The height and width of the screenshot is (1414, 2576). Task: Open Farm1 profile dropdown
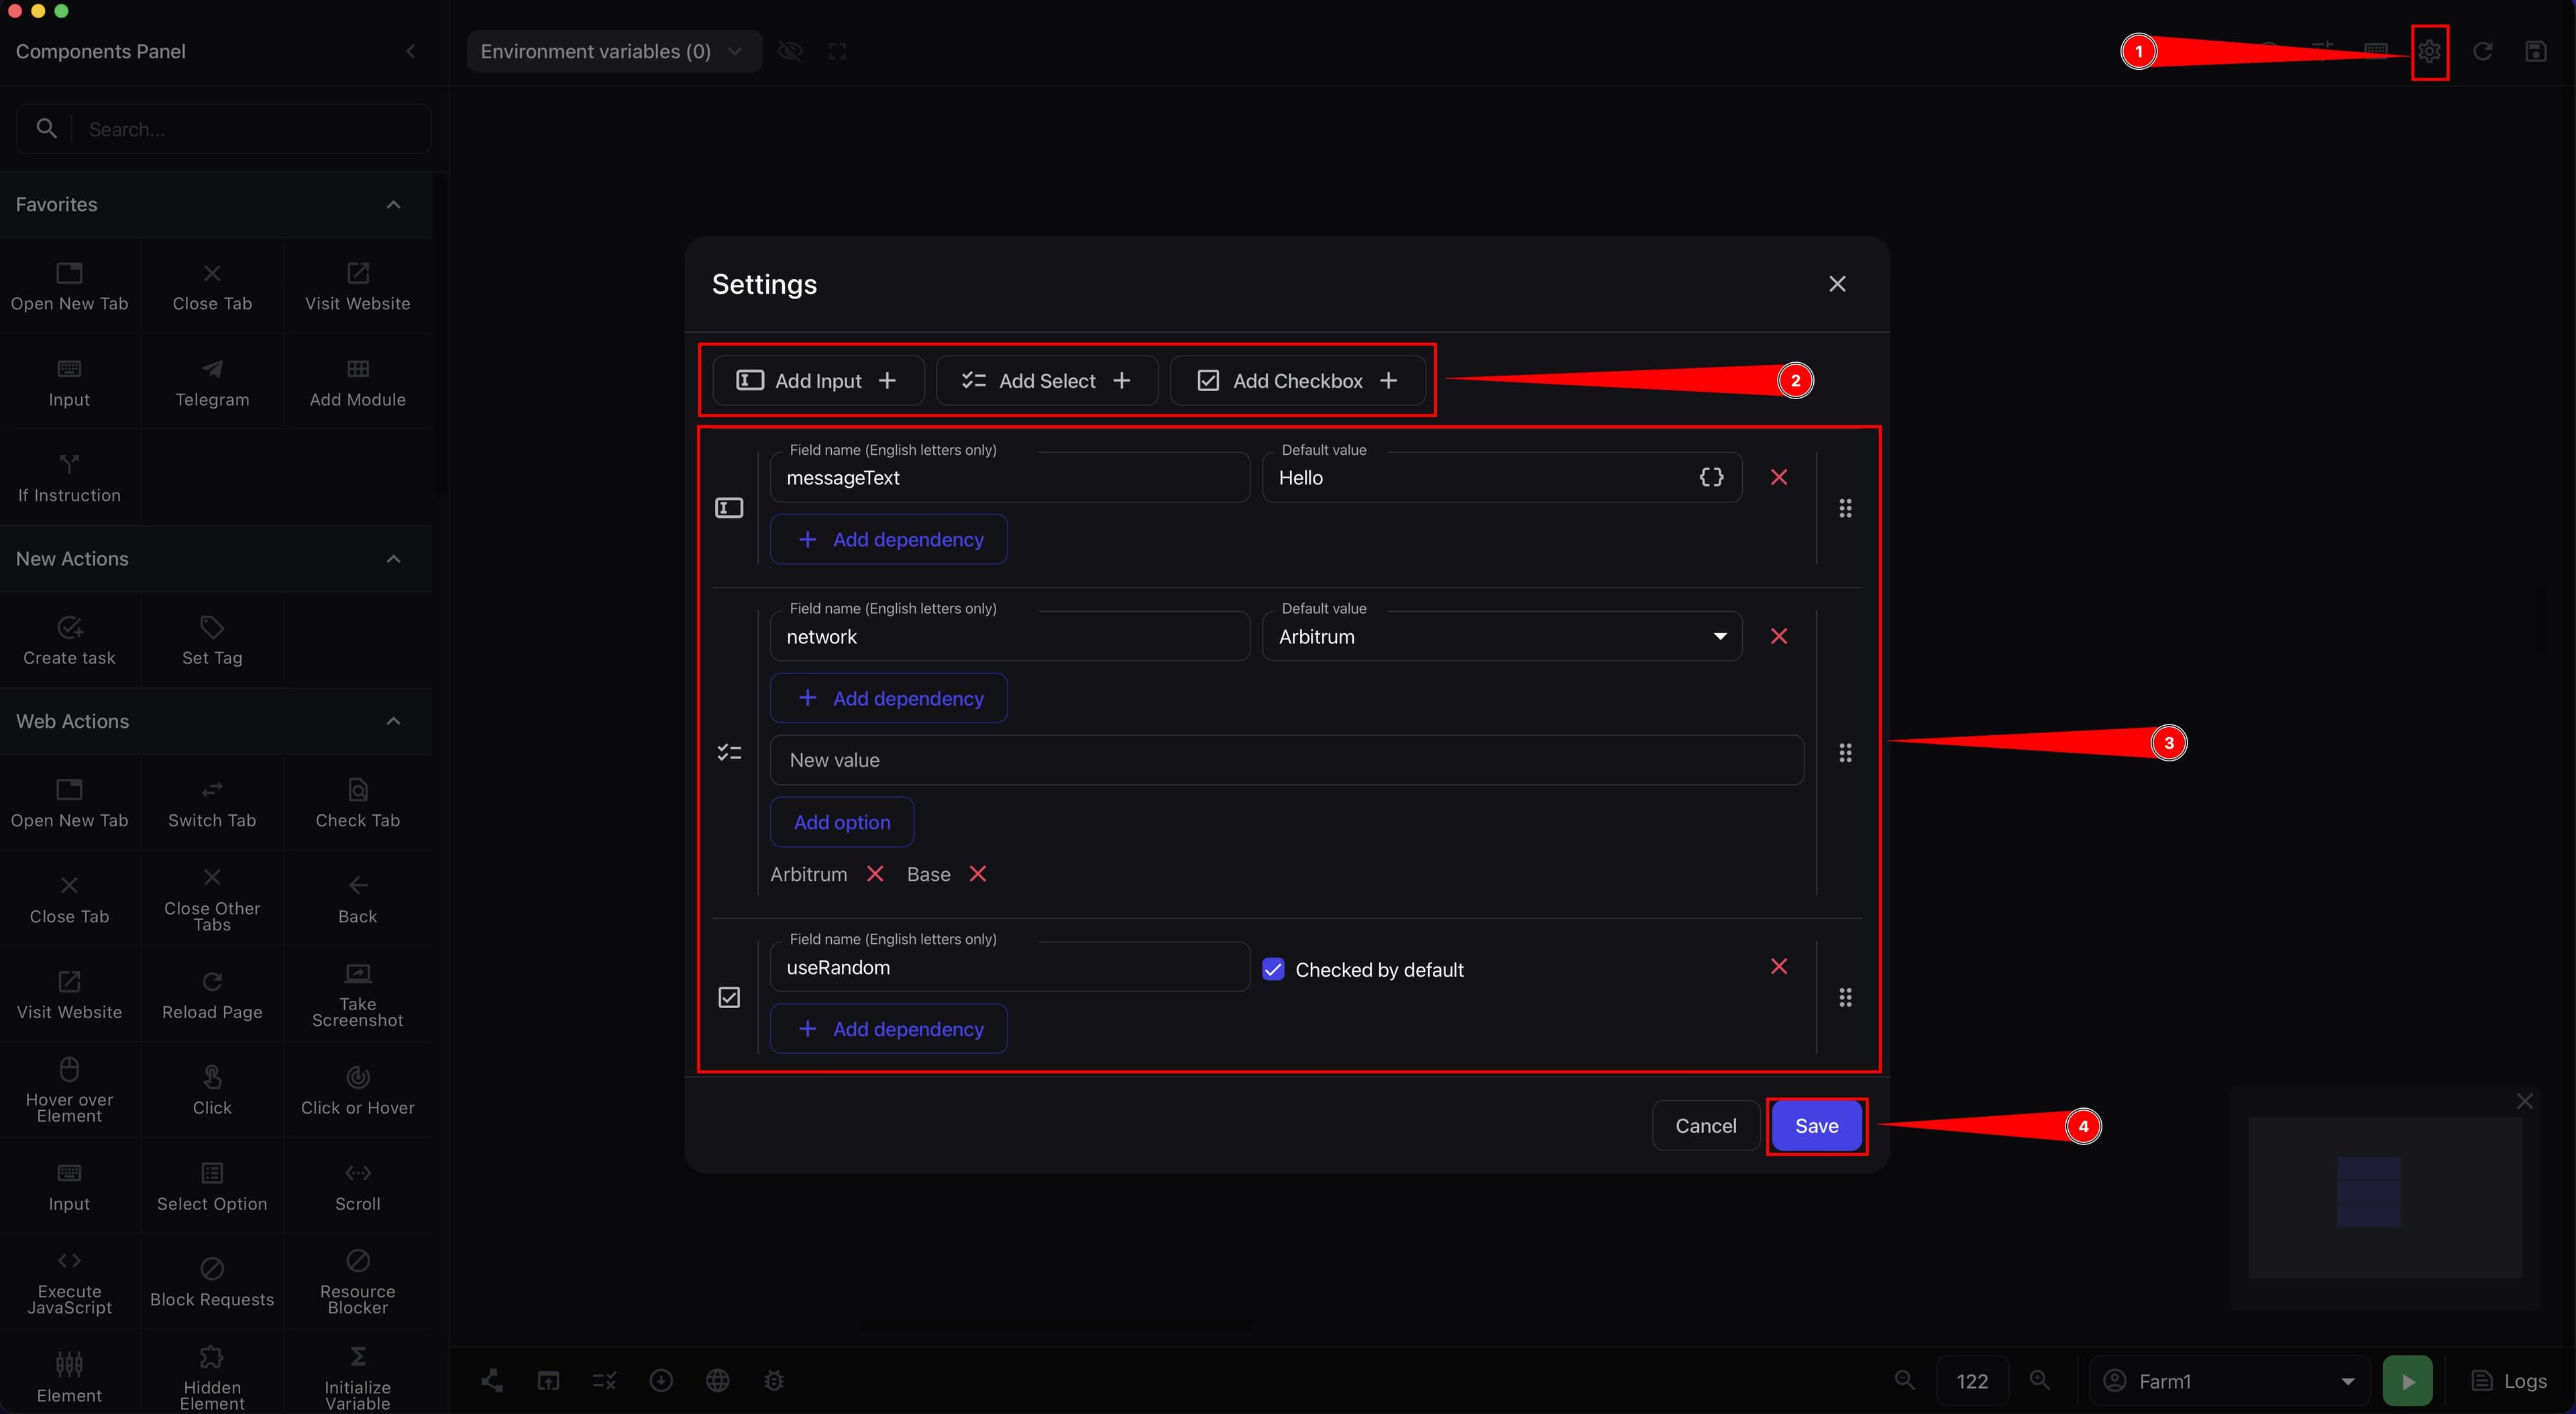tap(2229, 1381)
